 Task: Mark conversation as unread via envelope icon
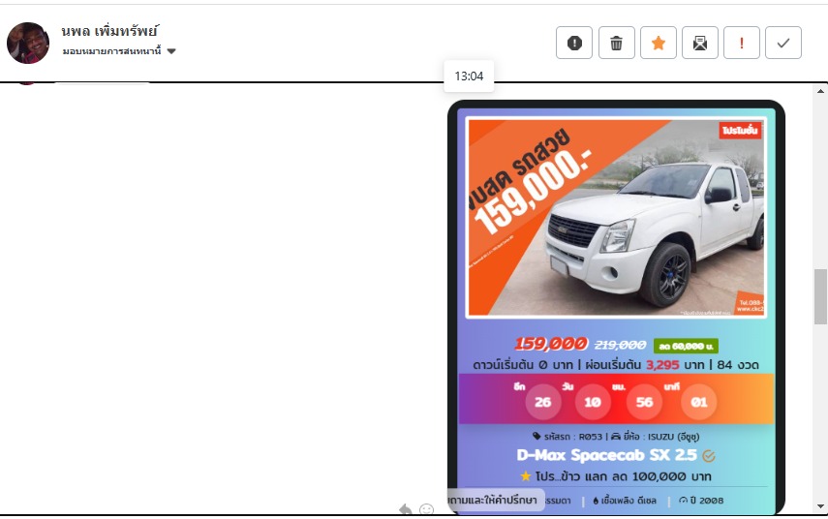click(x=699, y=43)
